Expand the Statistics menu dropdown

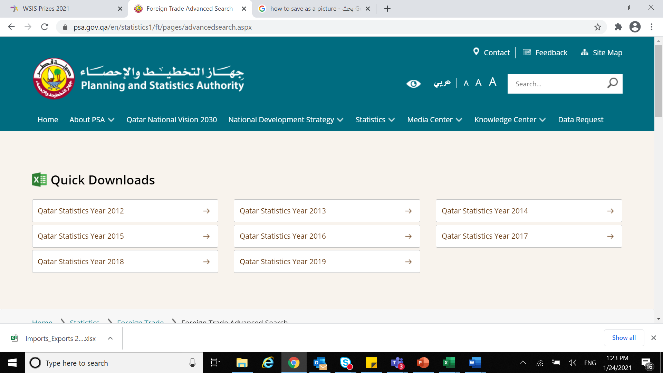click(375, 119)
